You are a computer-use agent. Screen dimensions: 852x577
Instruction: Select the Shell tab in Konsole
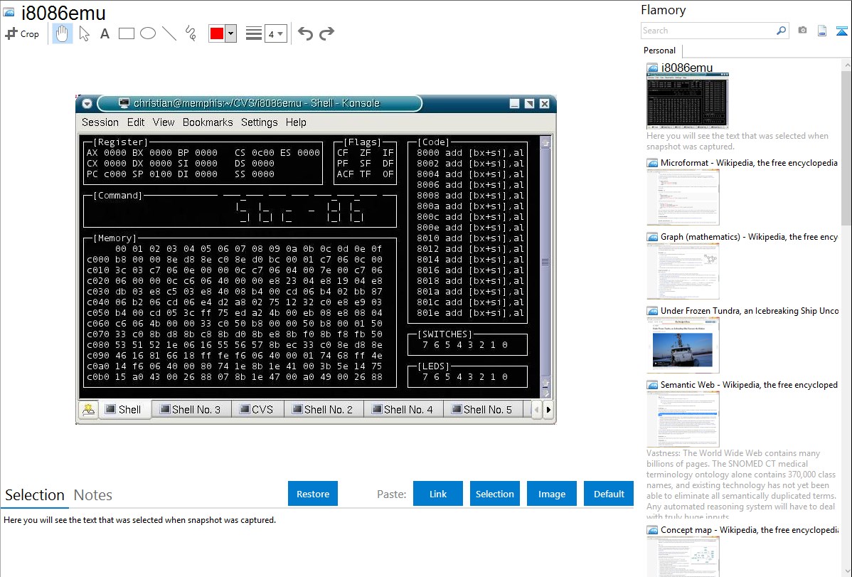(x=123, y=410)
